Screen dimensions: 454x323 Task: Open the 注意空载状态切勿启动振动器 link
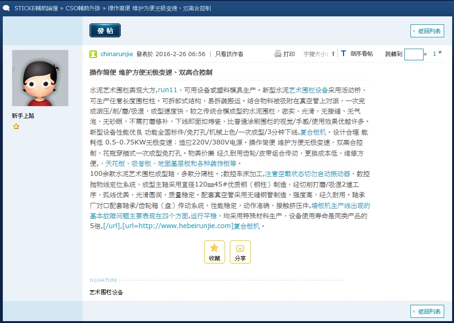pyautogui.click(x=308, y=174)
